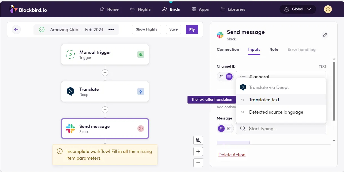The width and height of the screenshot is (344, 172).
Task: Open the Global workspace dropdown
Action: click(298, 9)
